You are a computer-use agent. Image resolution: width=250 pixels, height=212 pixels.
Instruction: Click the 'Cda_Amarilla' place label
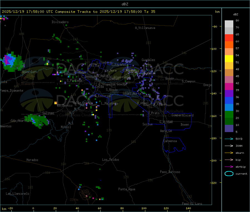pos(21,121)
